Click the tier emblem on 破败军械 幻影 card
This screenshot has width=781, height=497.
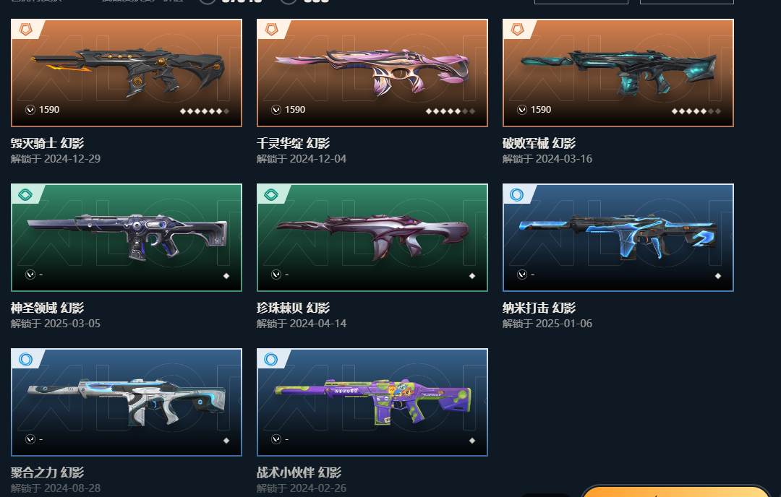tap(518, 30)
